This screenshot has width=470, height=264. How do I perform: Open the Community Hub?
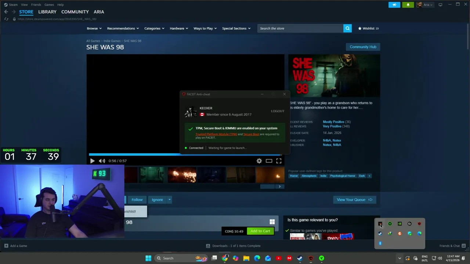(363, 47)
